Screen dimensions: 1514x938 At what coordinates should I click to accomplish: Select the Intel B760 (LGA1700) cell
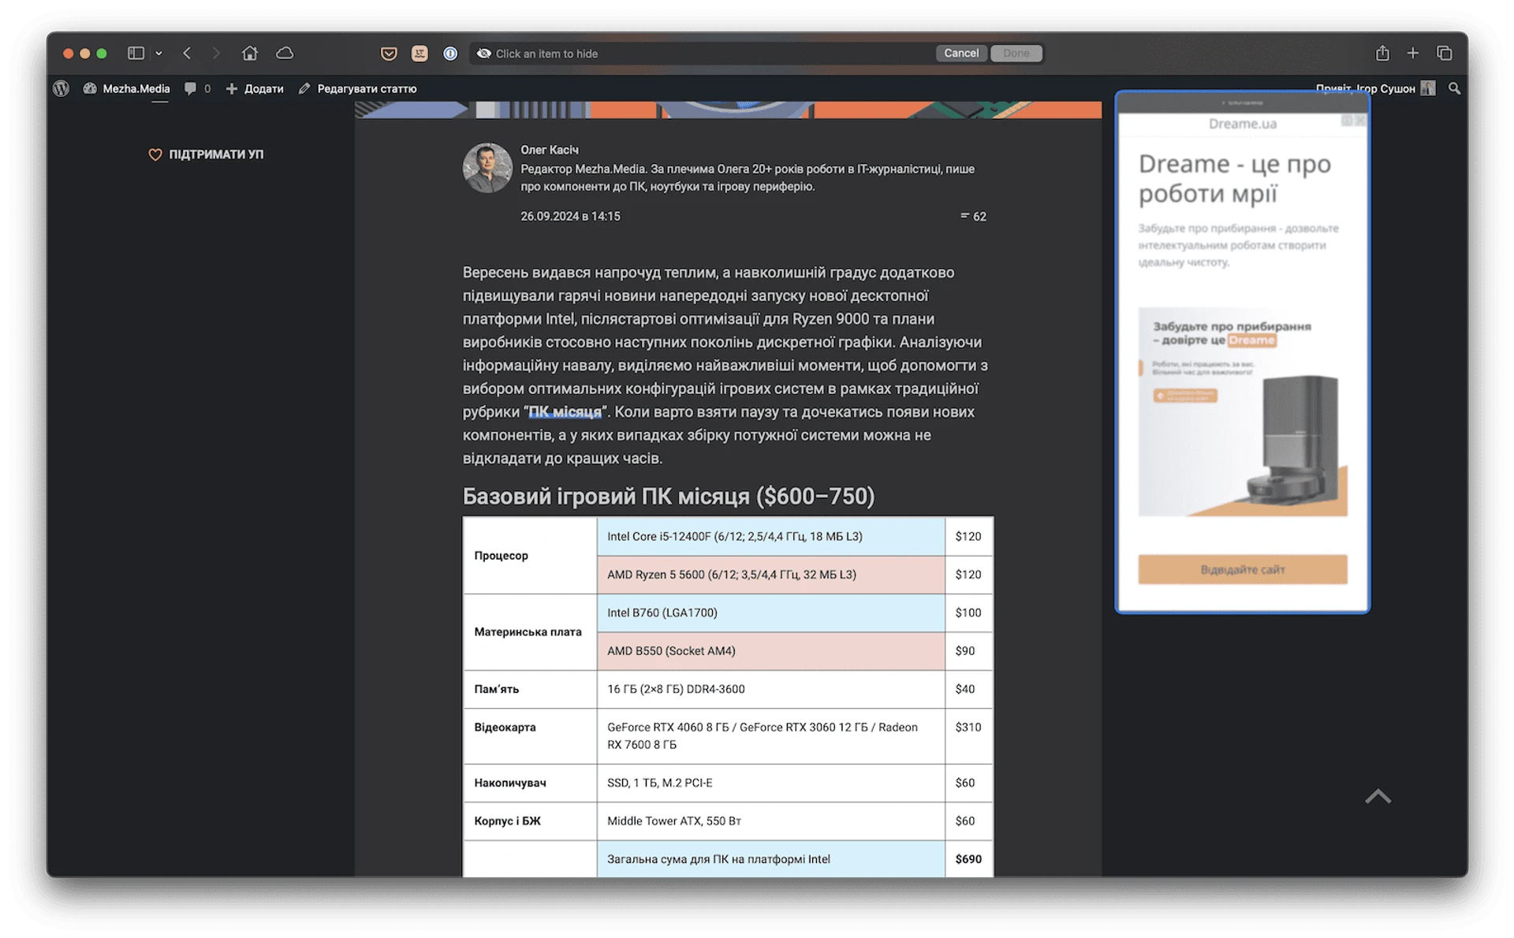[x=770, y=612]
